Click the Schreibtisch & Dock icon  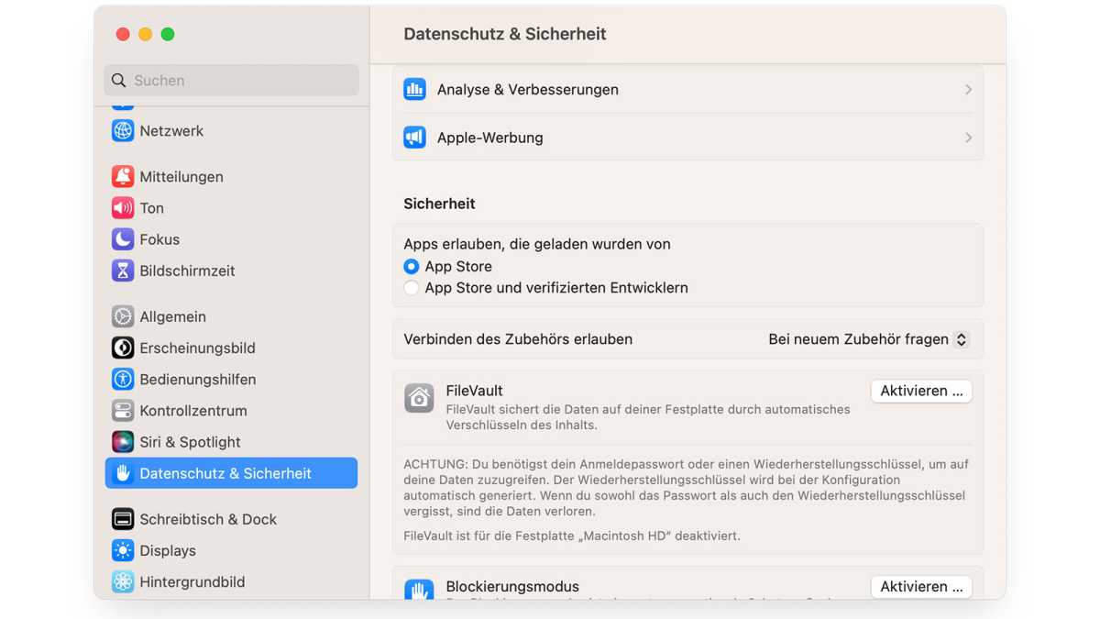coord(123,519)
